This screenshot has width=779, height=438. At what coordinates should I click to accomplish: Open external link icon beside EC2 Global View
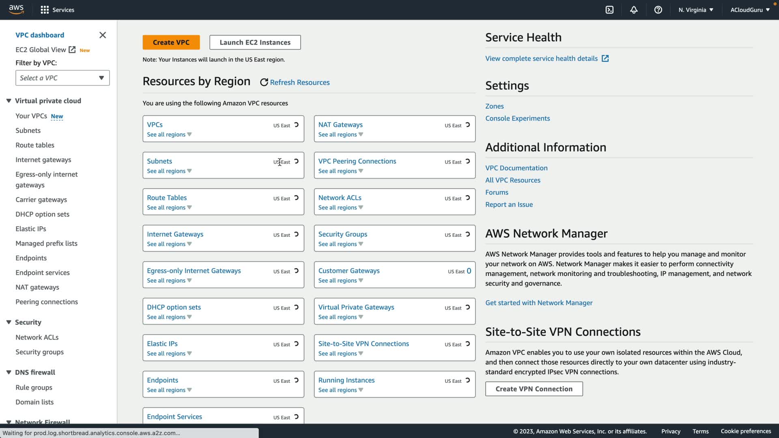pyautogui.click(x=72, y=49)
